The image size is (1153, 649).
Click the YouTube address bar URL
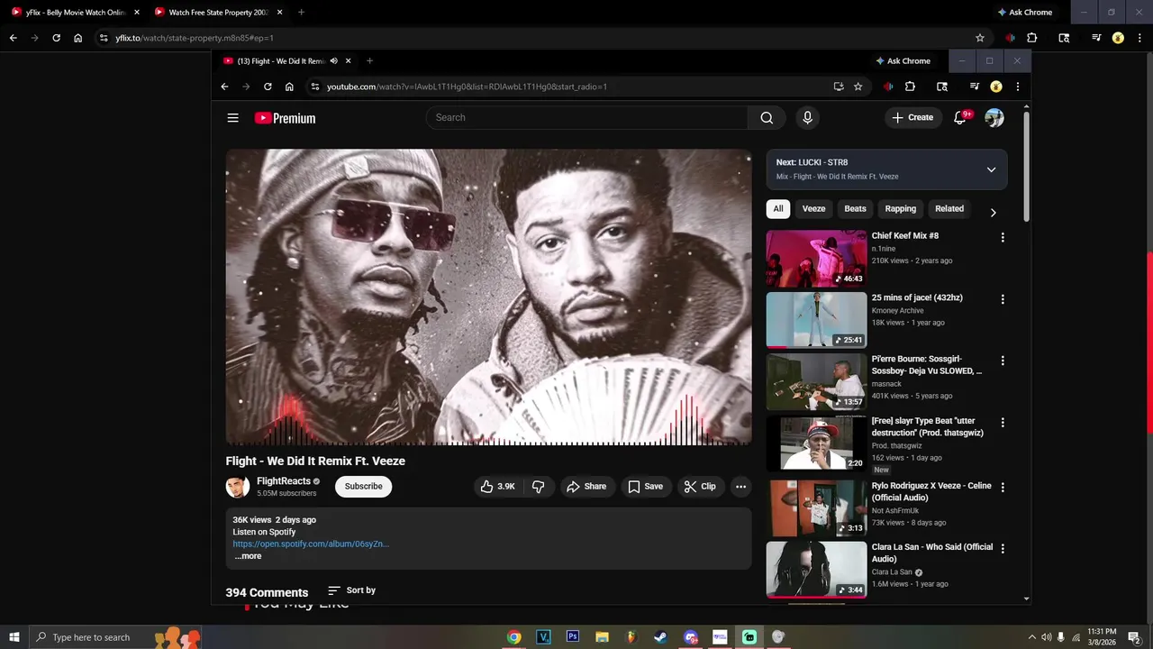click(x=467, y=87)
